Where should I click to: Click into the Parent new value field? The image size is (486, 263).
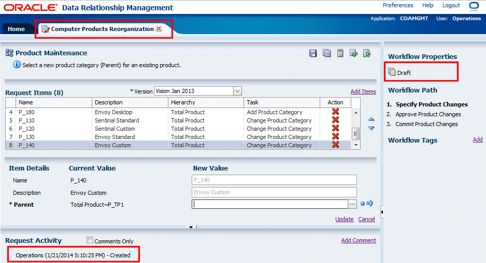269,204
